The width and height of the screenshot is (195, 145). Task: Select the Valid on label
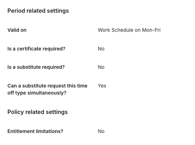pyautogui.click(x=17, y=30)
